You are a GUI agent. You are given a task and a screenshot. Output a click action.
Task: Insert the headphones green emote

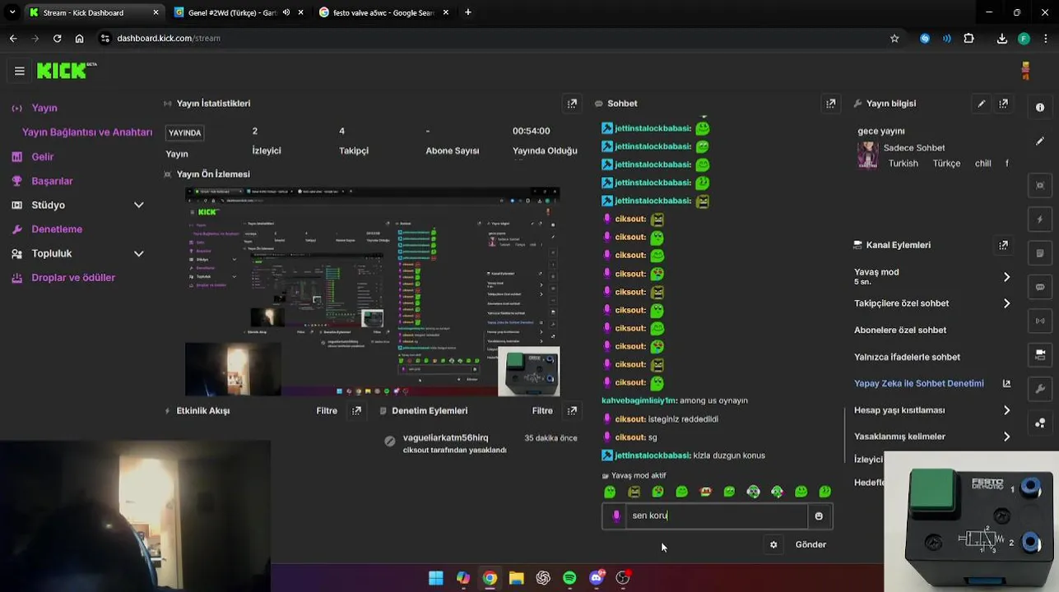click(x=753, y=492)
